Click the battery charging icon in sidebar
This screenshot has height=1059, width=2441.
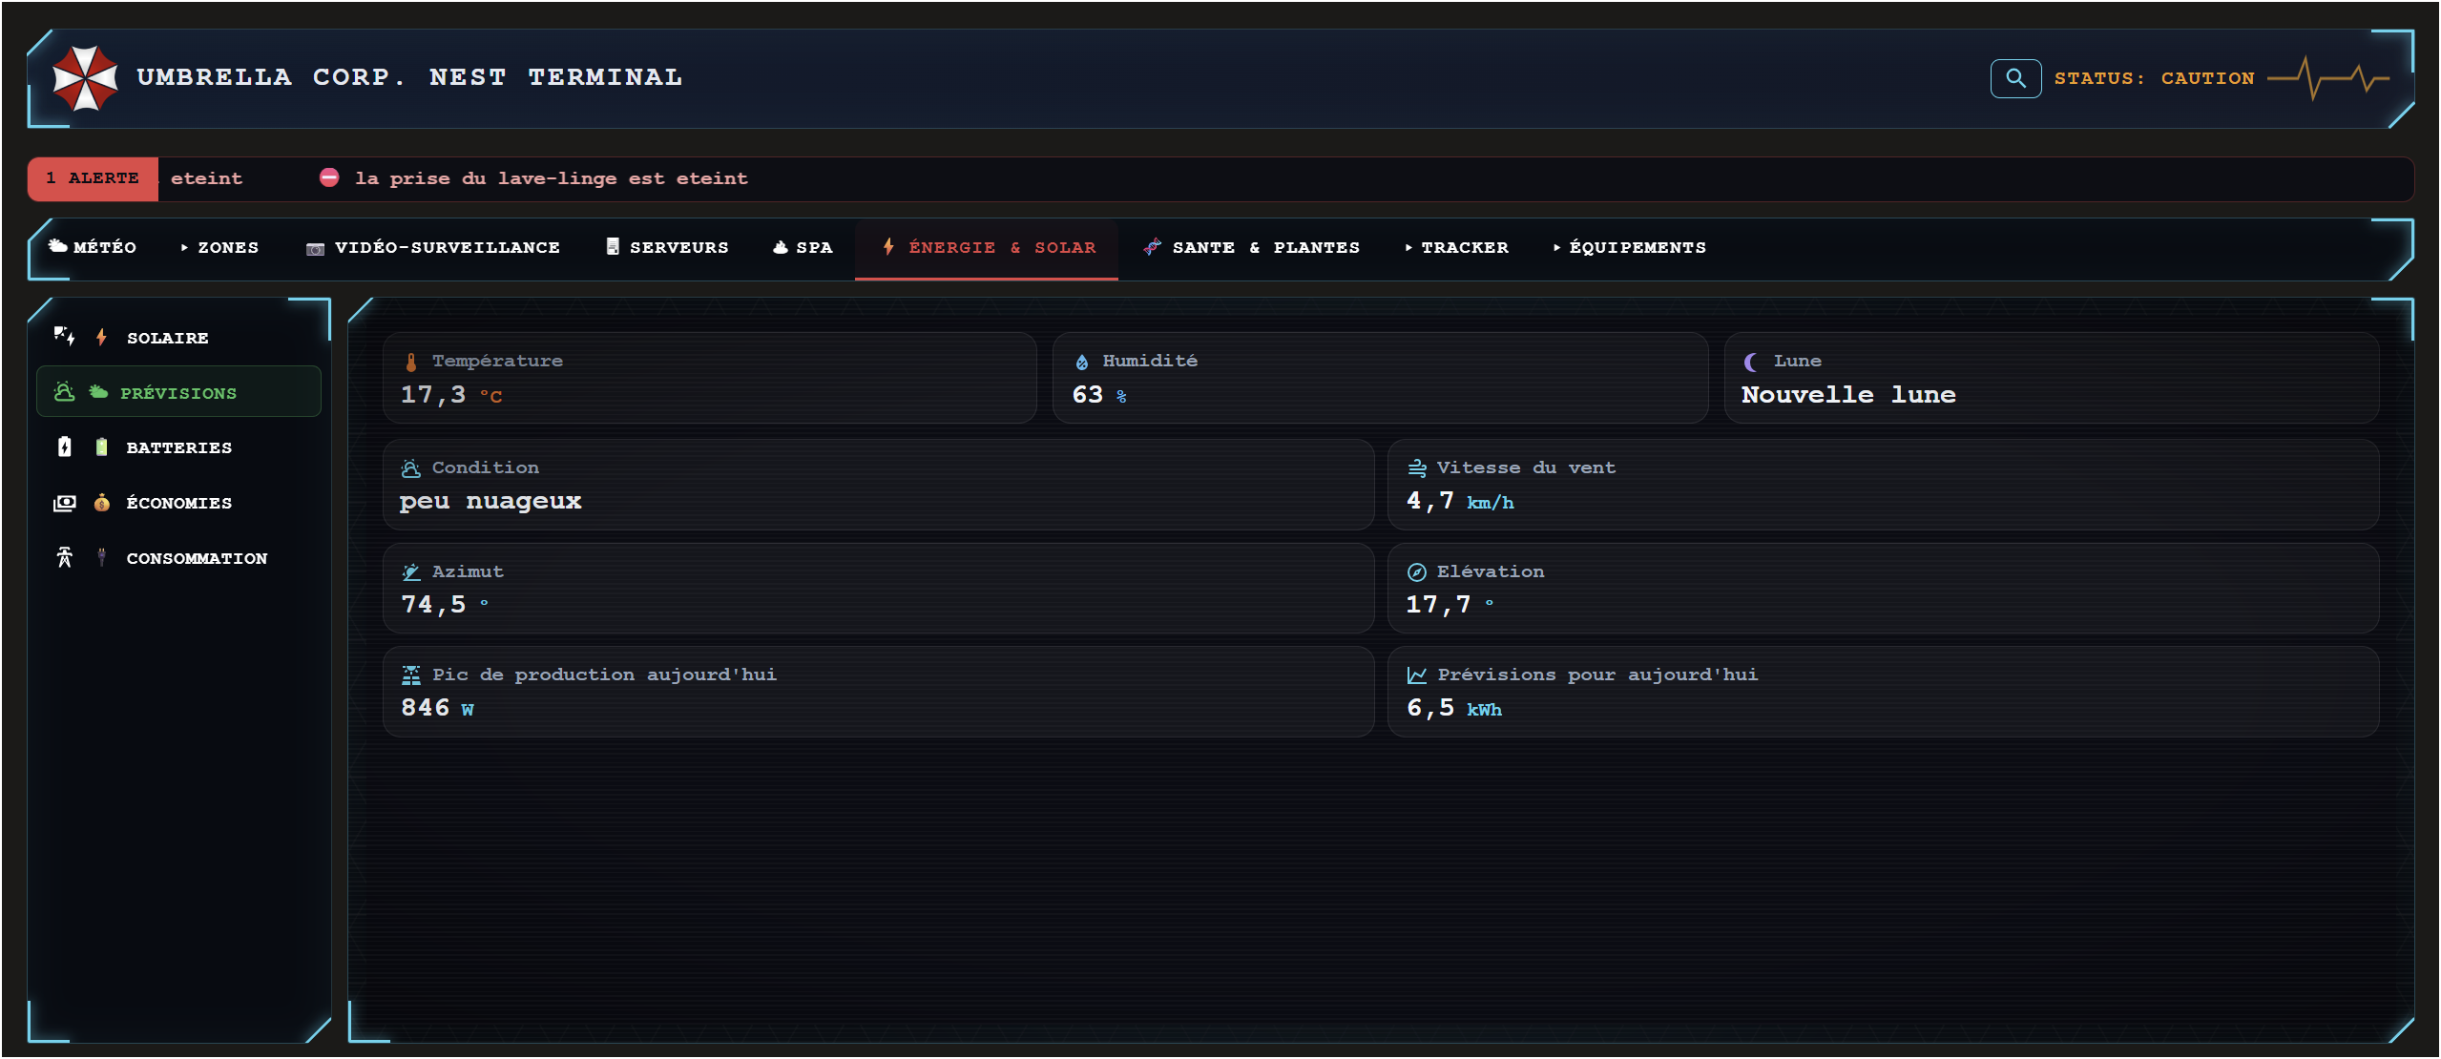pyautogui.click(x=64, y=446)
